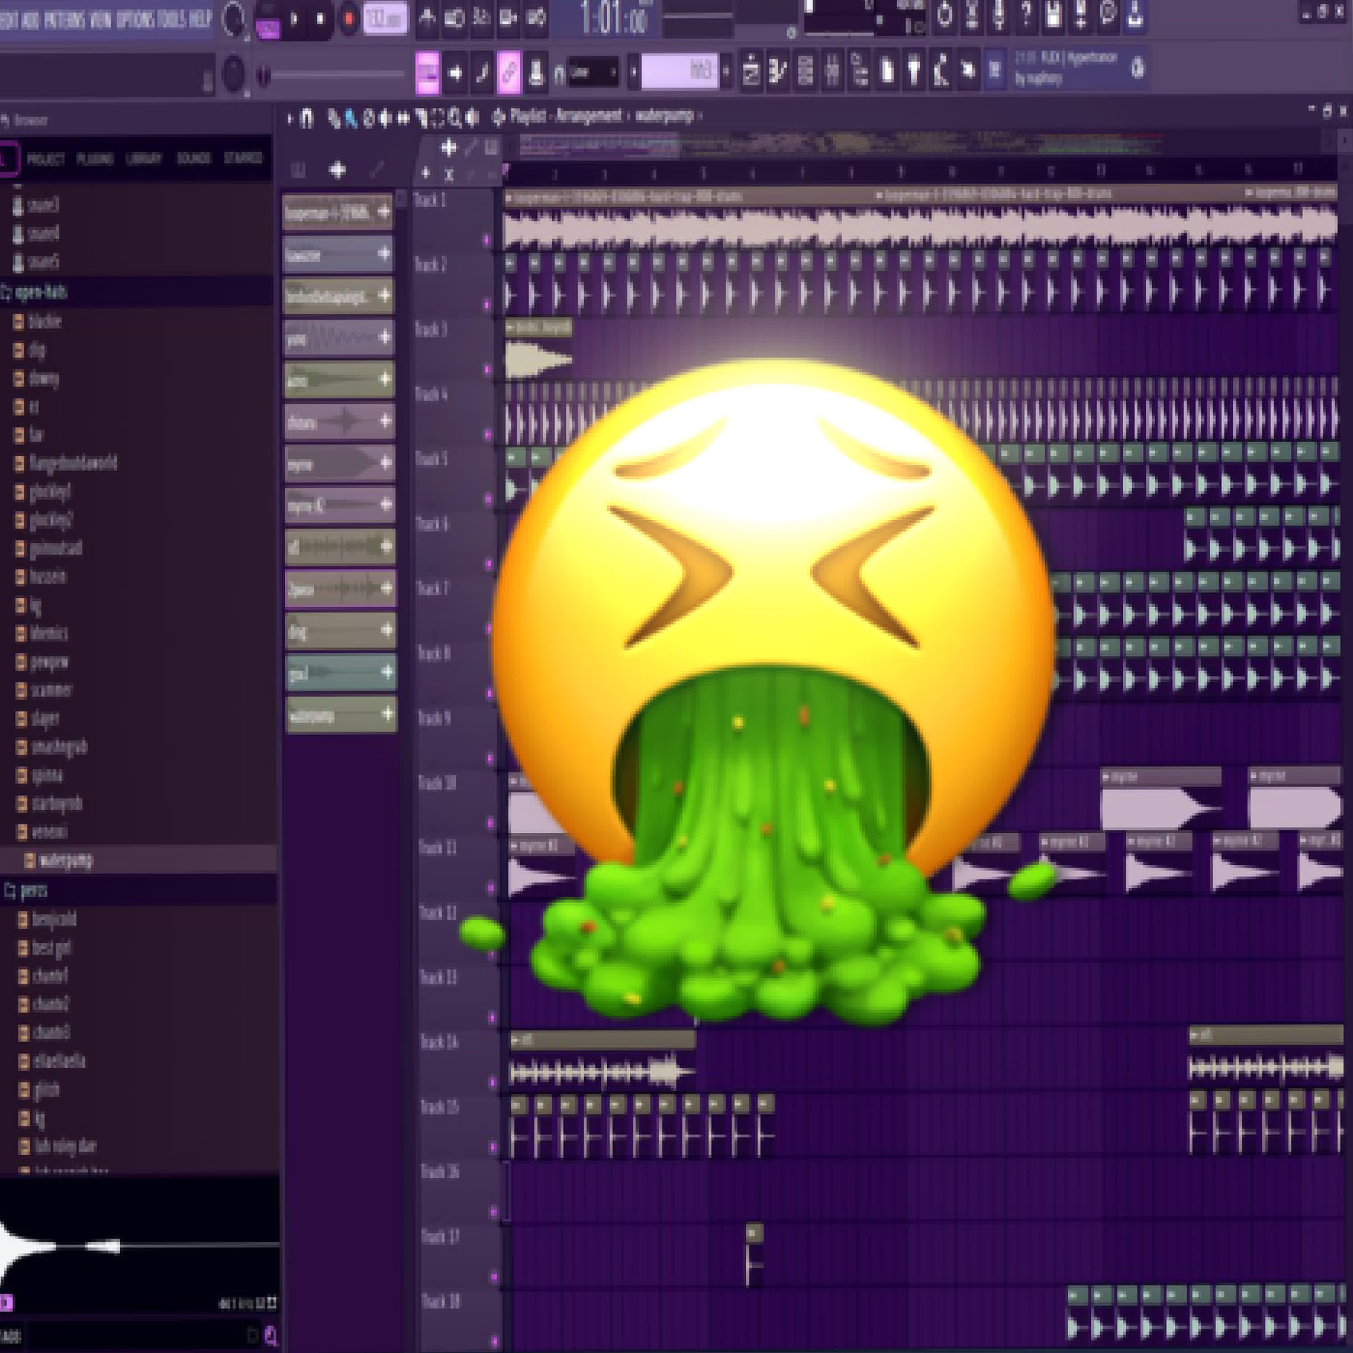Screen dimensions: 1353x1353
Task: Click the Stop button in transport
Action: (321, 19)
